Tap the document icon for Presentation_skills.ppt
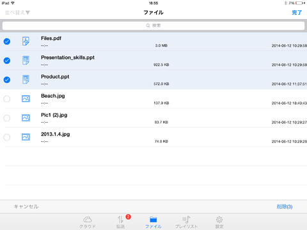The height and width of the screenshot is (230, 307). tap(26, 61)
